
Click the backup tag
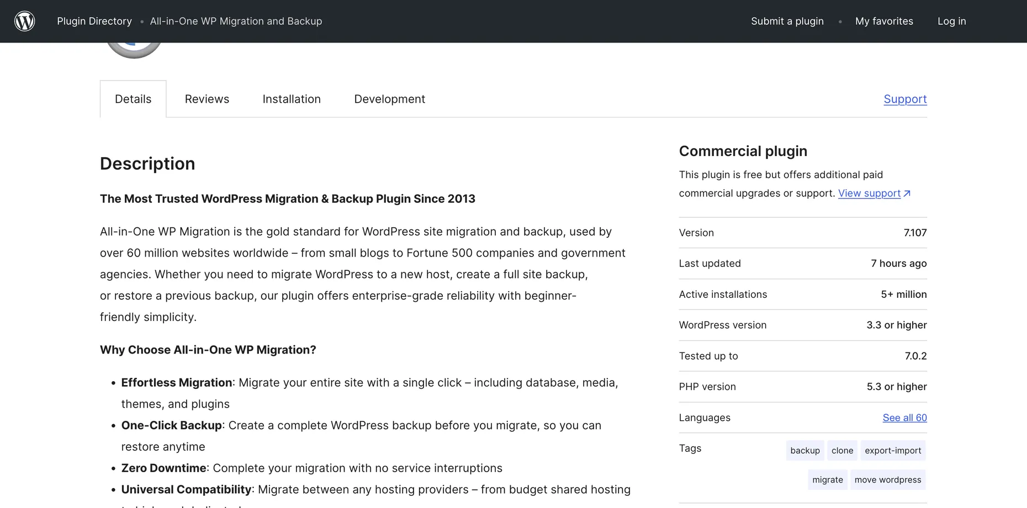tap(805, 451)
